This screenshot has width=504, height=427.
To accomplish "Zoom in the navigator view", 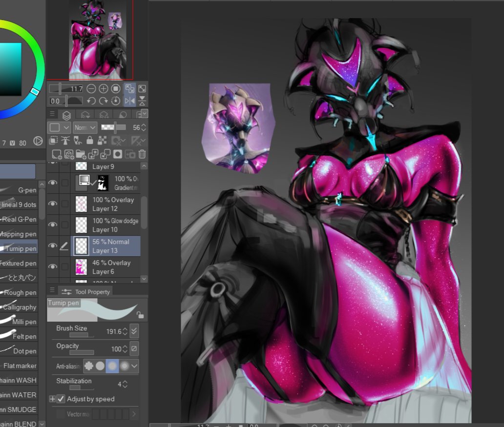I will [103, 89].
